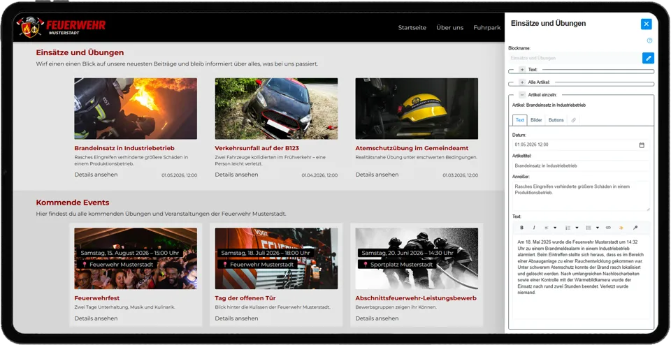Click Details ansehen under Atemschutzübung

tap(377, 175)
